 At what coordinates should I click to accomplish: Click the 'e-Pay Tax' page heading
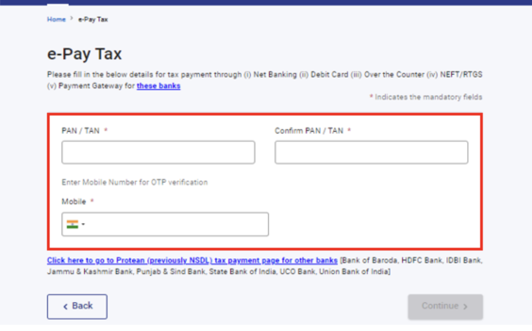pyautogui.click(x=84, y=54)
